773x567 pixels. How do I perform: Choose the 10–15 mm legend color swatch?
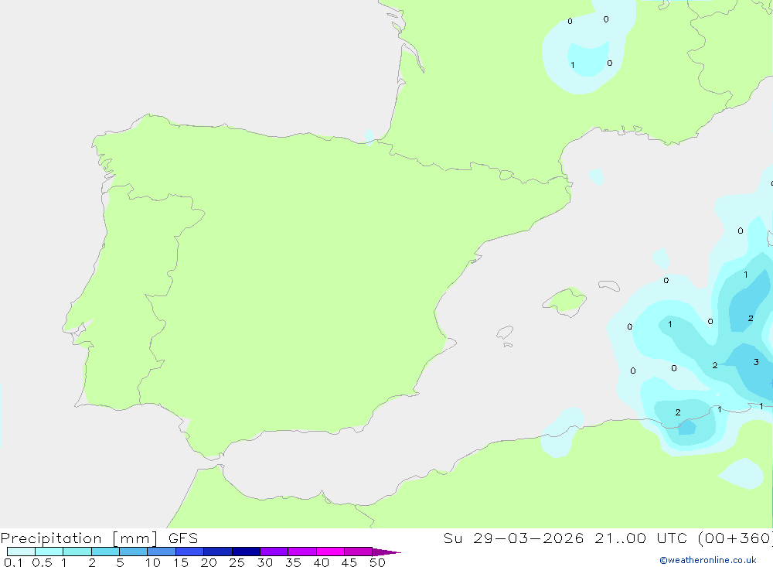[x=162, y=552]
